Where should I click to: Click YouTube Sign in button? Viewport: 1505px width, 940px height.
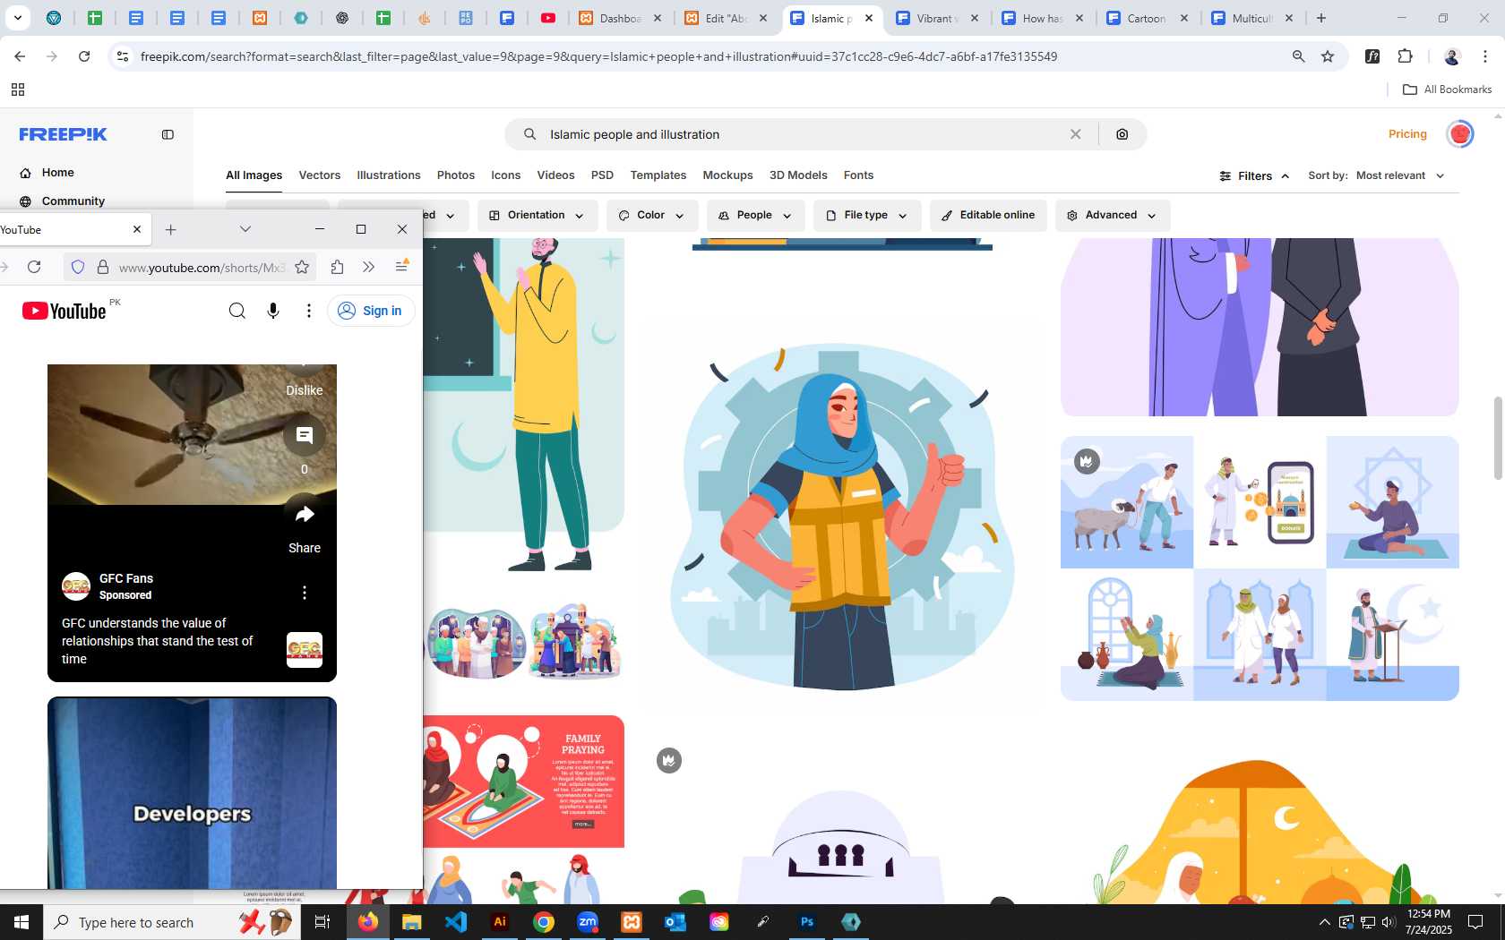click(x=371, y=311)
